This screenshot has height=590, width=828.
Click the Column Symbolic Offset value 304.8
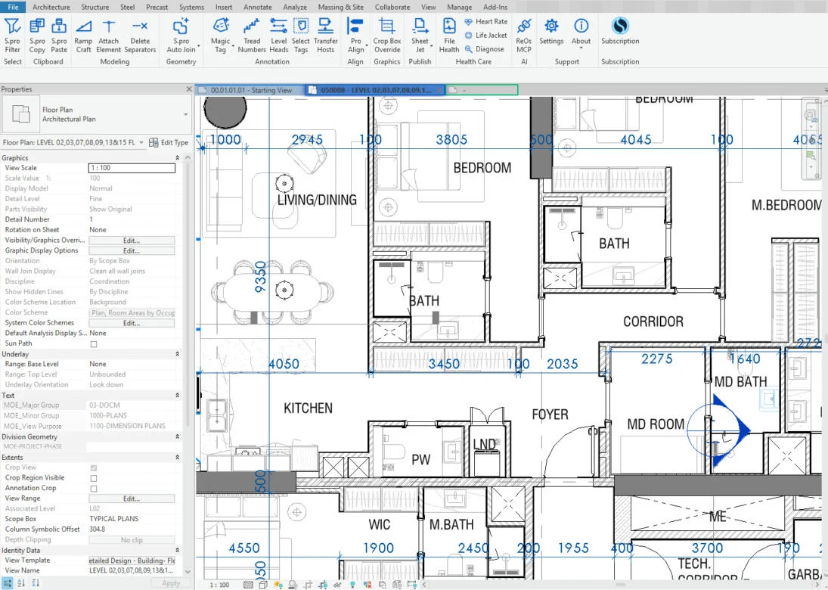132,529
